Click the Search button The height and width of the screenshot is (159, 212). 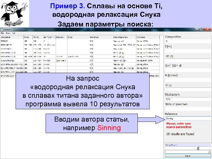[188, 156]
